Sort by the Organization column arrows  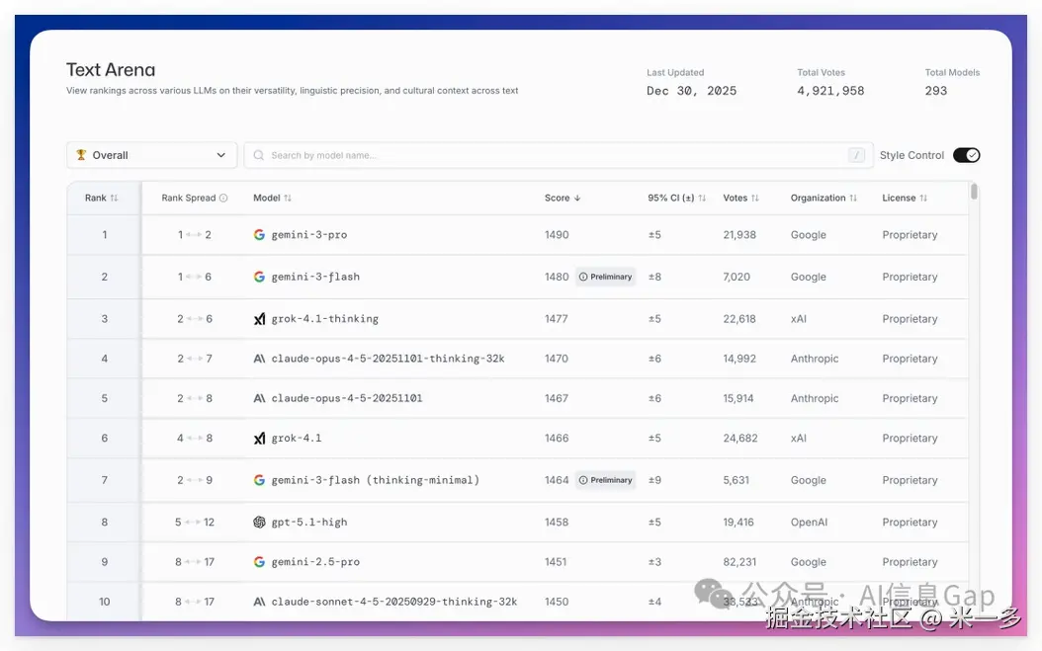853,198
